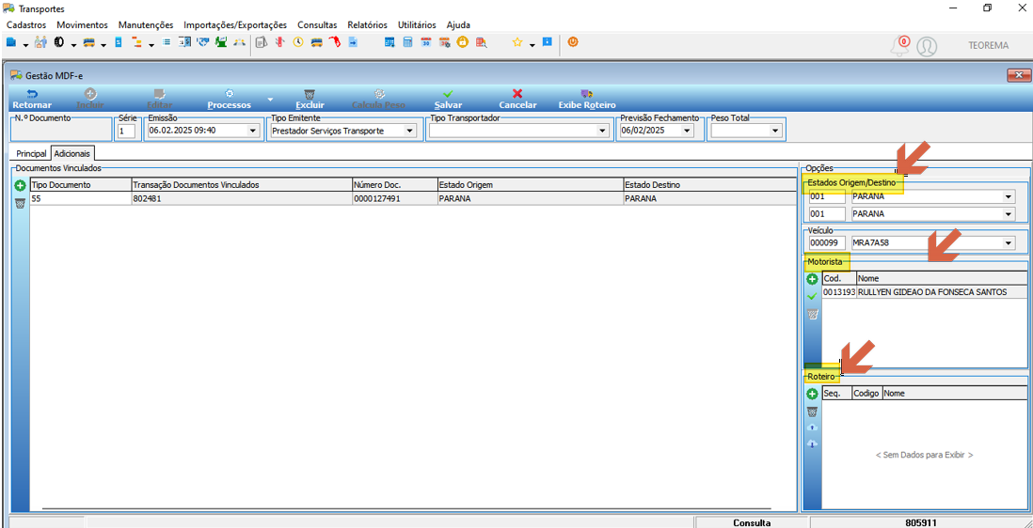Click the Retornar back arrow button
This screenshot has width=1033, height=528.
pyautogui.click(x=32, y=100)
